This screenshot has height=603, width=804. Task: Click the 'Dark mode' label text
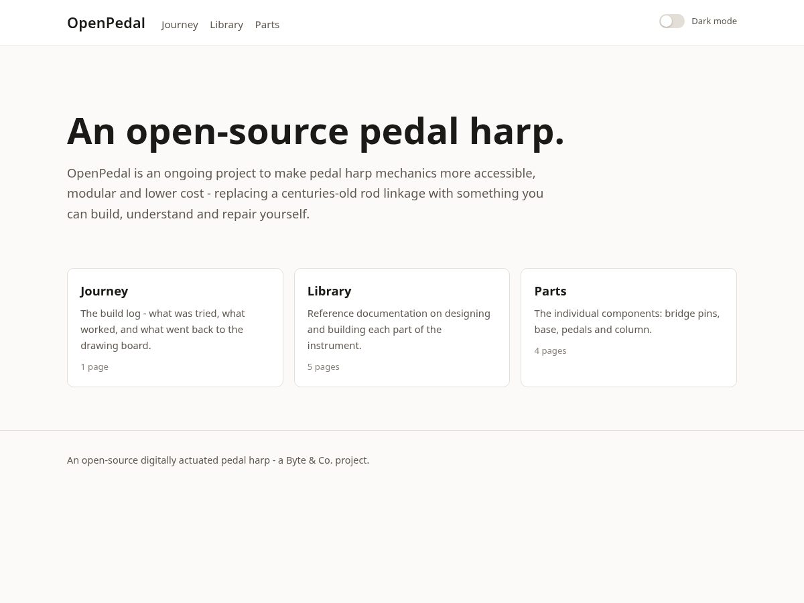click(714, 21)
